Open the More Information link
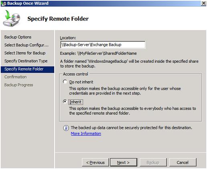The width and height of the screenshot is (207, 169). coord(86,134)
